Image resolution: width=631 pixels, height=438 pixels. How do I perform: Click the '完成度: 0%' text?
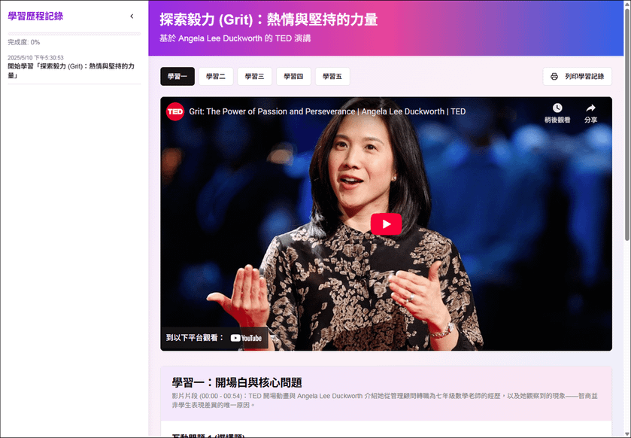click(24, 42)
